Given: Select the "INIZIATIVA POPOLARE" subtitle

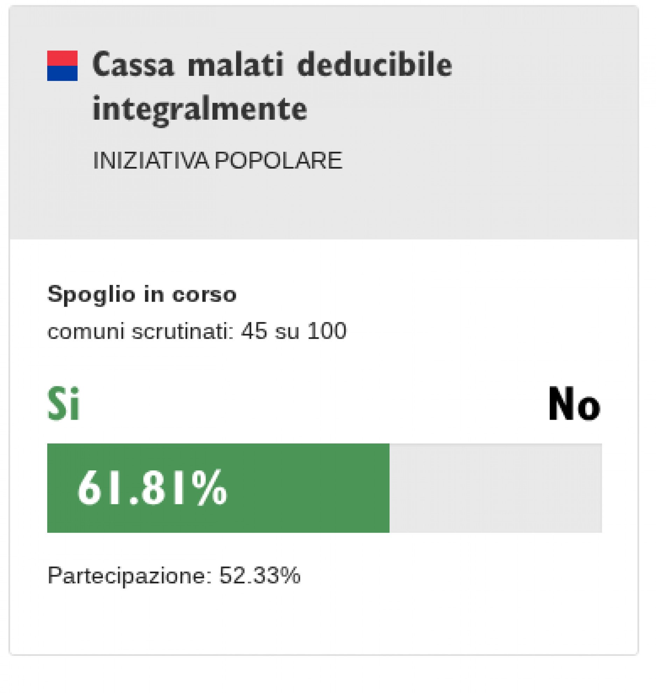Looking at the screenshot, I should 217,161.
